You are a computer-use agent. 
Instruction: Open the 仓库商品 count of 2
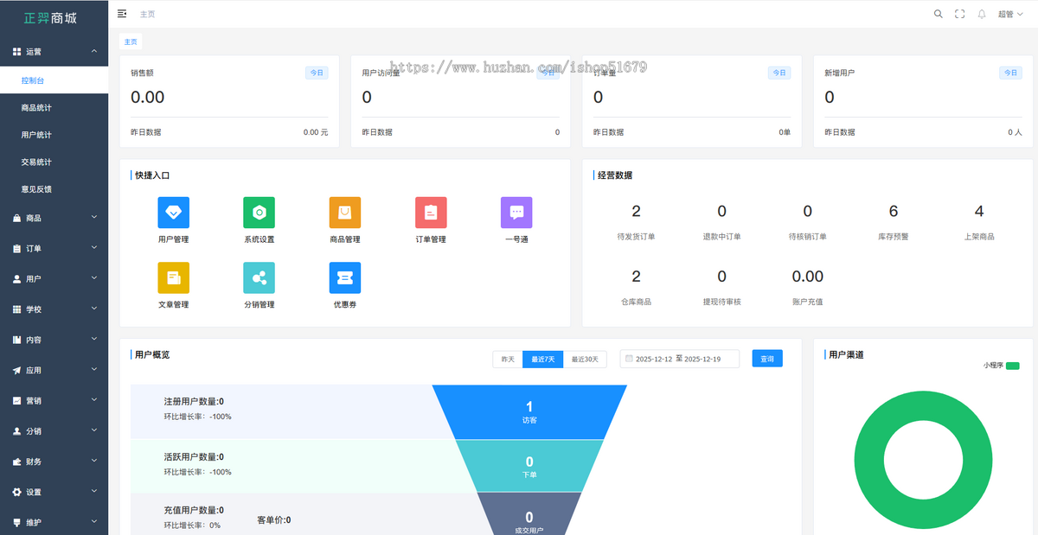[636, 277]
